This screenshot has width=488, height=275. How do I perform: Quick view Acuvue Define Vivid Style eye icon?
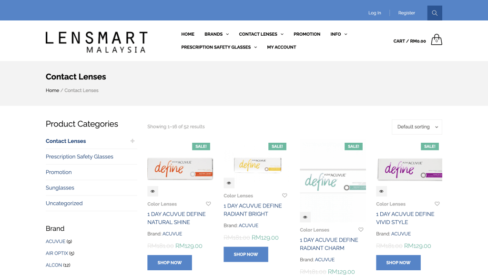coord(381,191)
